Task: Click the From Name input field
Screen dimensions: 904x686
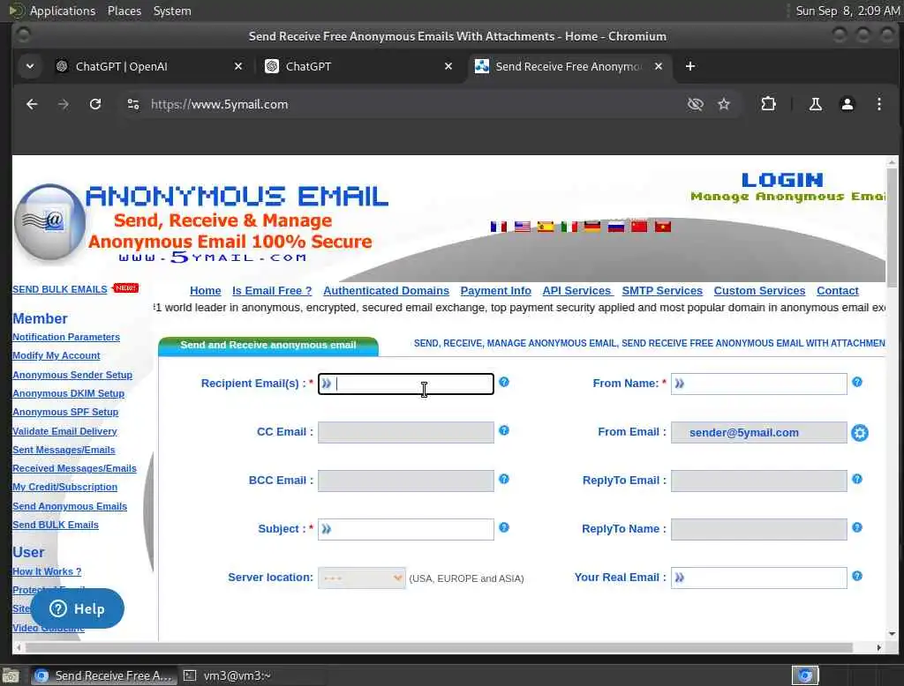Action: (758, 384)
